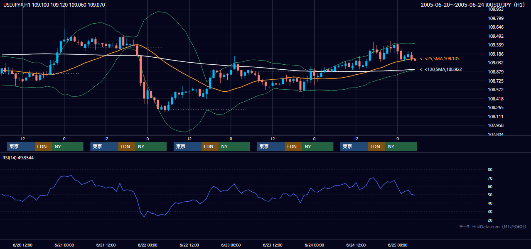Click the RSI 80 level label
This screenshot has width=531, height=249.
tap(490, 170)
